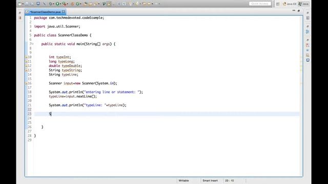This screenshot has height=184, width=328.
Task: Open the New Java Class dropdown arrow
Action: [x=80, y=4]
